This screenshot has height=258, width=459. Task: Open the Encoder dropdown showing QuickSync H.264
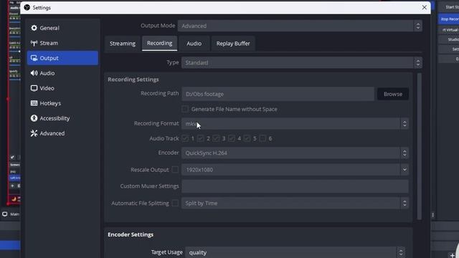pos(295,153)
